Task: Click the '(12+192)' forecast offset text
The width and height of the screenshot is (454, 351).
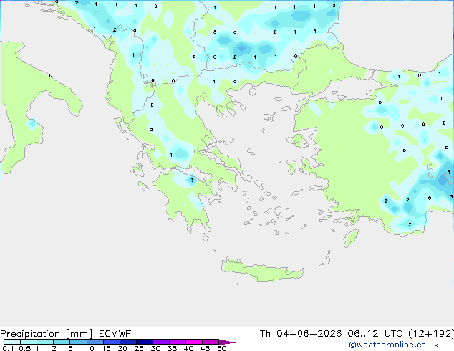Action: click(431, 334)
